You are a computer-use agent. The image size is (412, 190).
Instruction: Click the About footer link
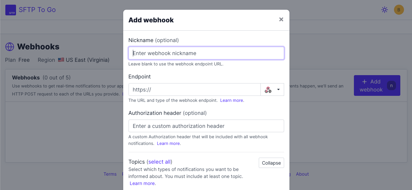tap(302, 174)
